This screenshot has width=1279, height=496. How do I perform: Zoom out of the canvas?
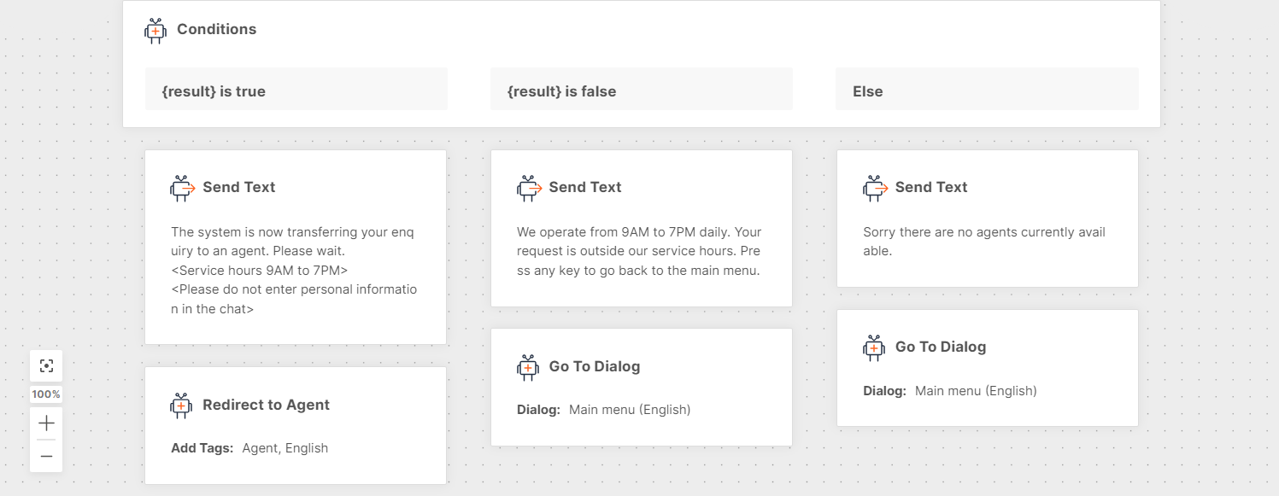tap(46, 457)
